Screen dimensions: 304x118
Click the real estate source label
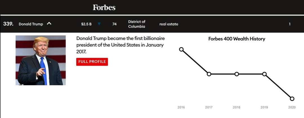tap(169, 24)
